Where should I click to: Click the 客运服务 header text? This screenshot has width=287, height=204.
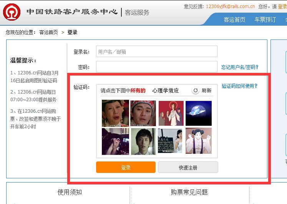[x=137, y=12]
